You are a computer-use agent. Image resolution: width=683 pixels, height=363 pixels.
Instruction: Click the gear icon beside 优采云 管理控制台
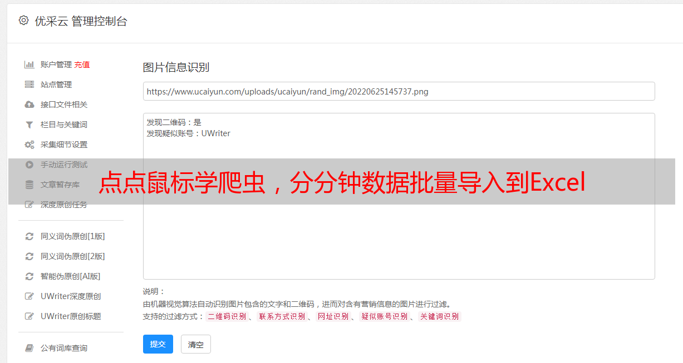click(23, 21)
